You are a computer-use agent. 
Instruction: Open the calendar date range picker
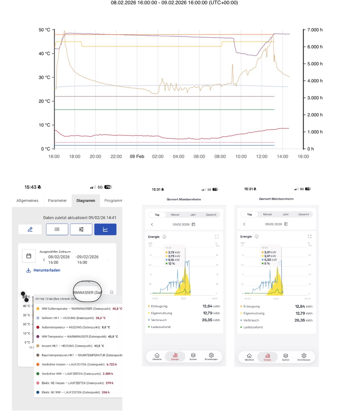(x=29, y=256)
